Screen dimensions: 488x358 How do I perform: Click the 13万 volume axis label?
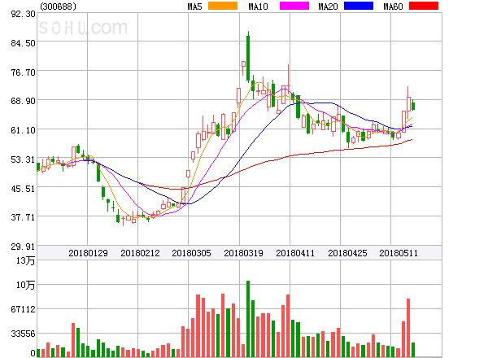(x=26, y=260)
